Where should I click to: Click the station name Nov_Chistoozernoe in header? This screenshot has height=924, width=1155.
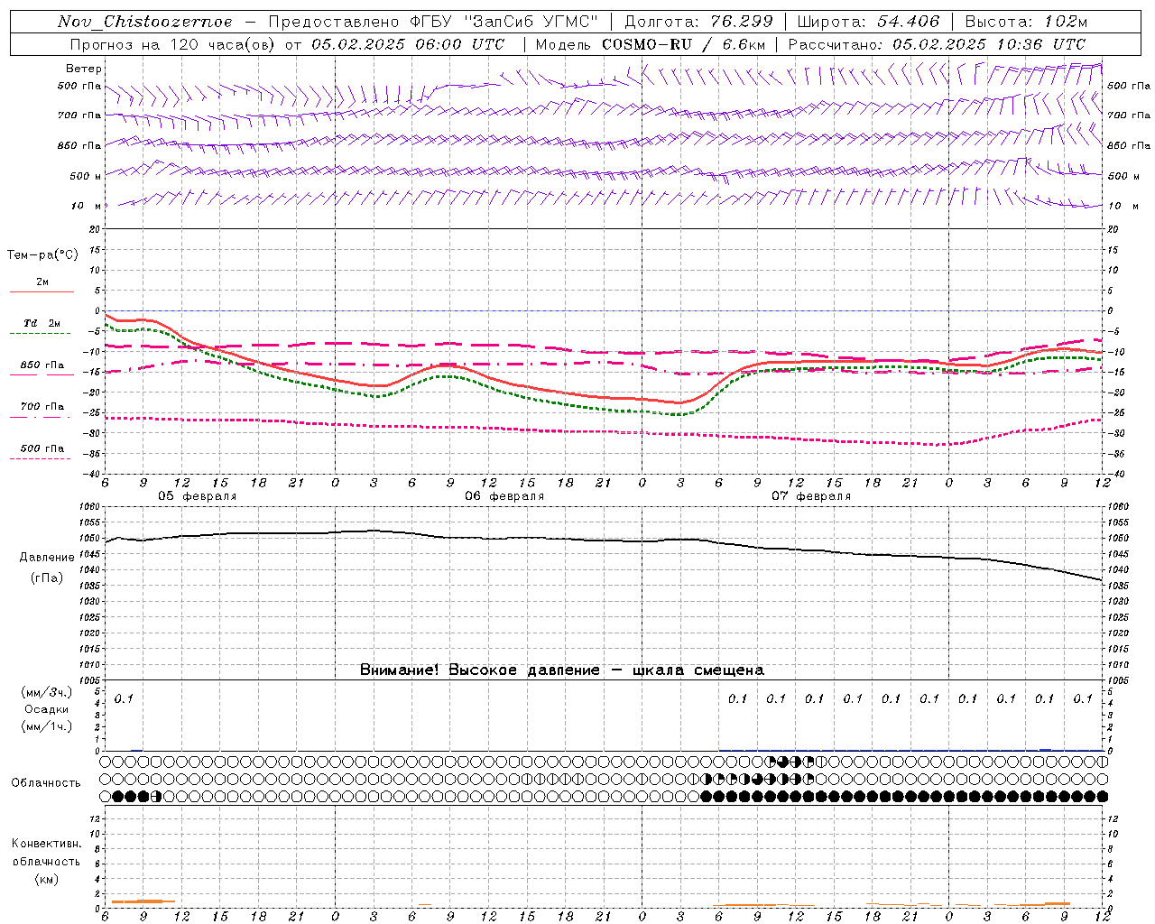pyautogui.click(x=145, y=22)
